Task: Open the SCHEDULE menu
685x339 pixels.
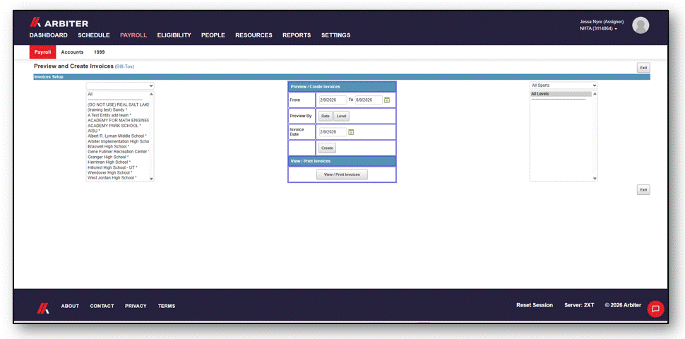Action: 94,35
